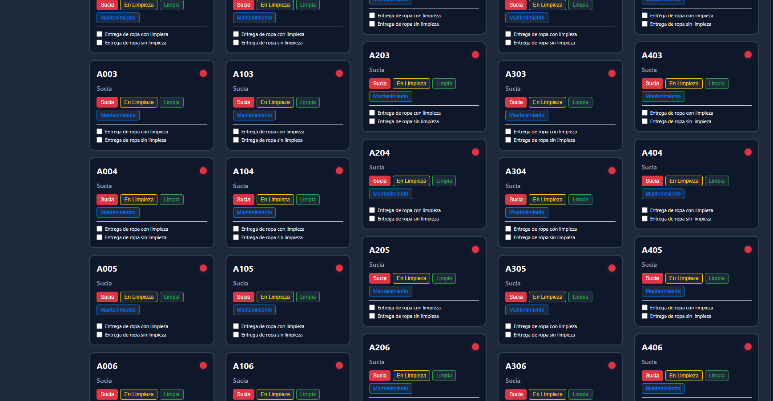Click the Mantenimiento button in A206
Viewport: 773px width, 401px height.
[391, 389]
